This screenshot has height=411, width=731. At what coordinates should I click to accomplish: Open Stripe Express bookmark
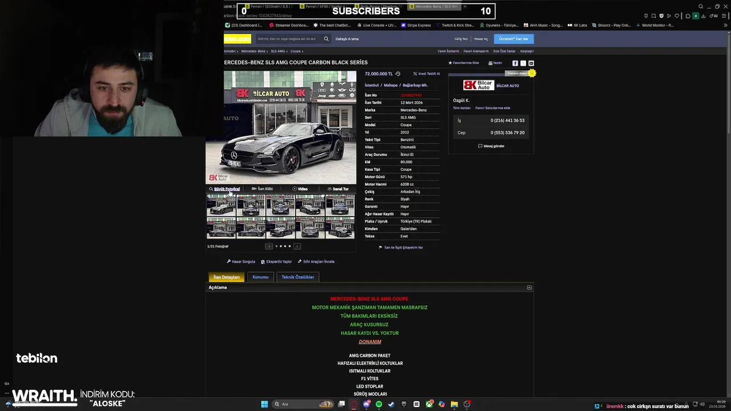point(416,25)
